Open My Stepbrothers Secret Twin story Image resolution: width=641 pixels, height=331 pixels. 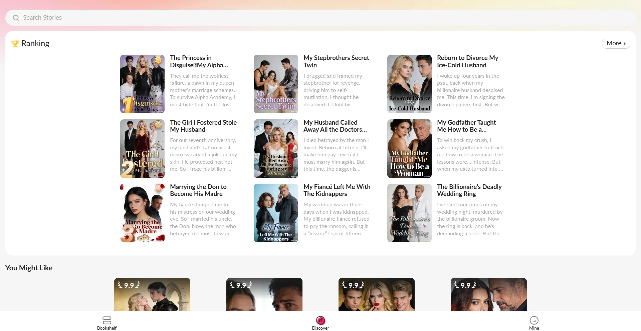tap(275, 84)
